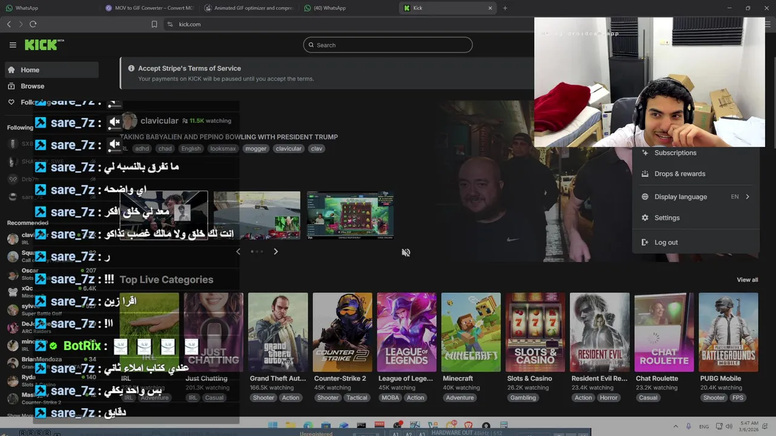The image size is (776, 436).
Task: Show previous featured stream carousel arrow
Action: point(238,251)
